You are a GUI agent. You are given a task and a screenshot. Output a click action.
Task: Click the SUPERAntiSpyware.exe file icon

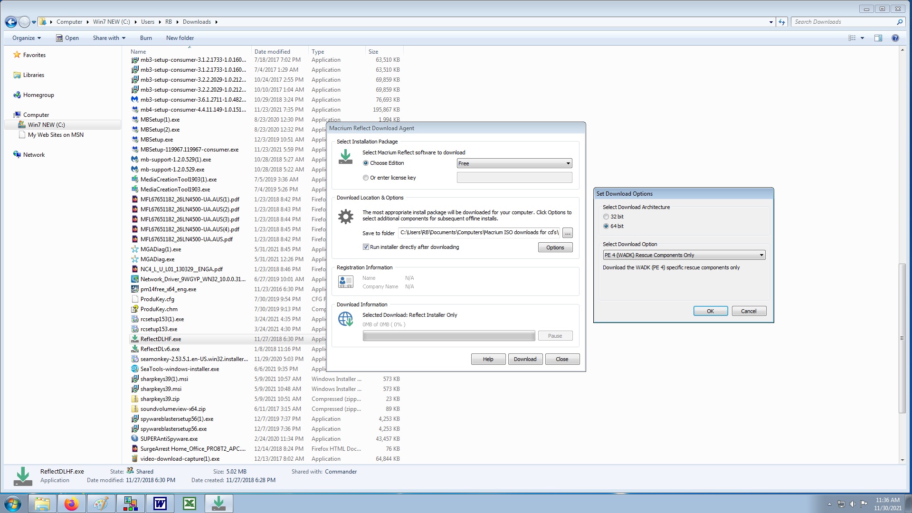[x=135, y=439]
